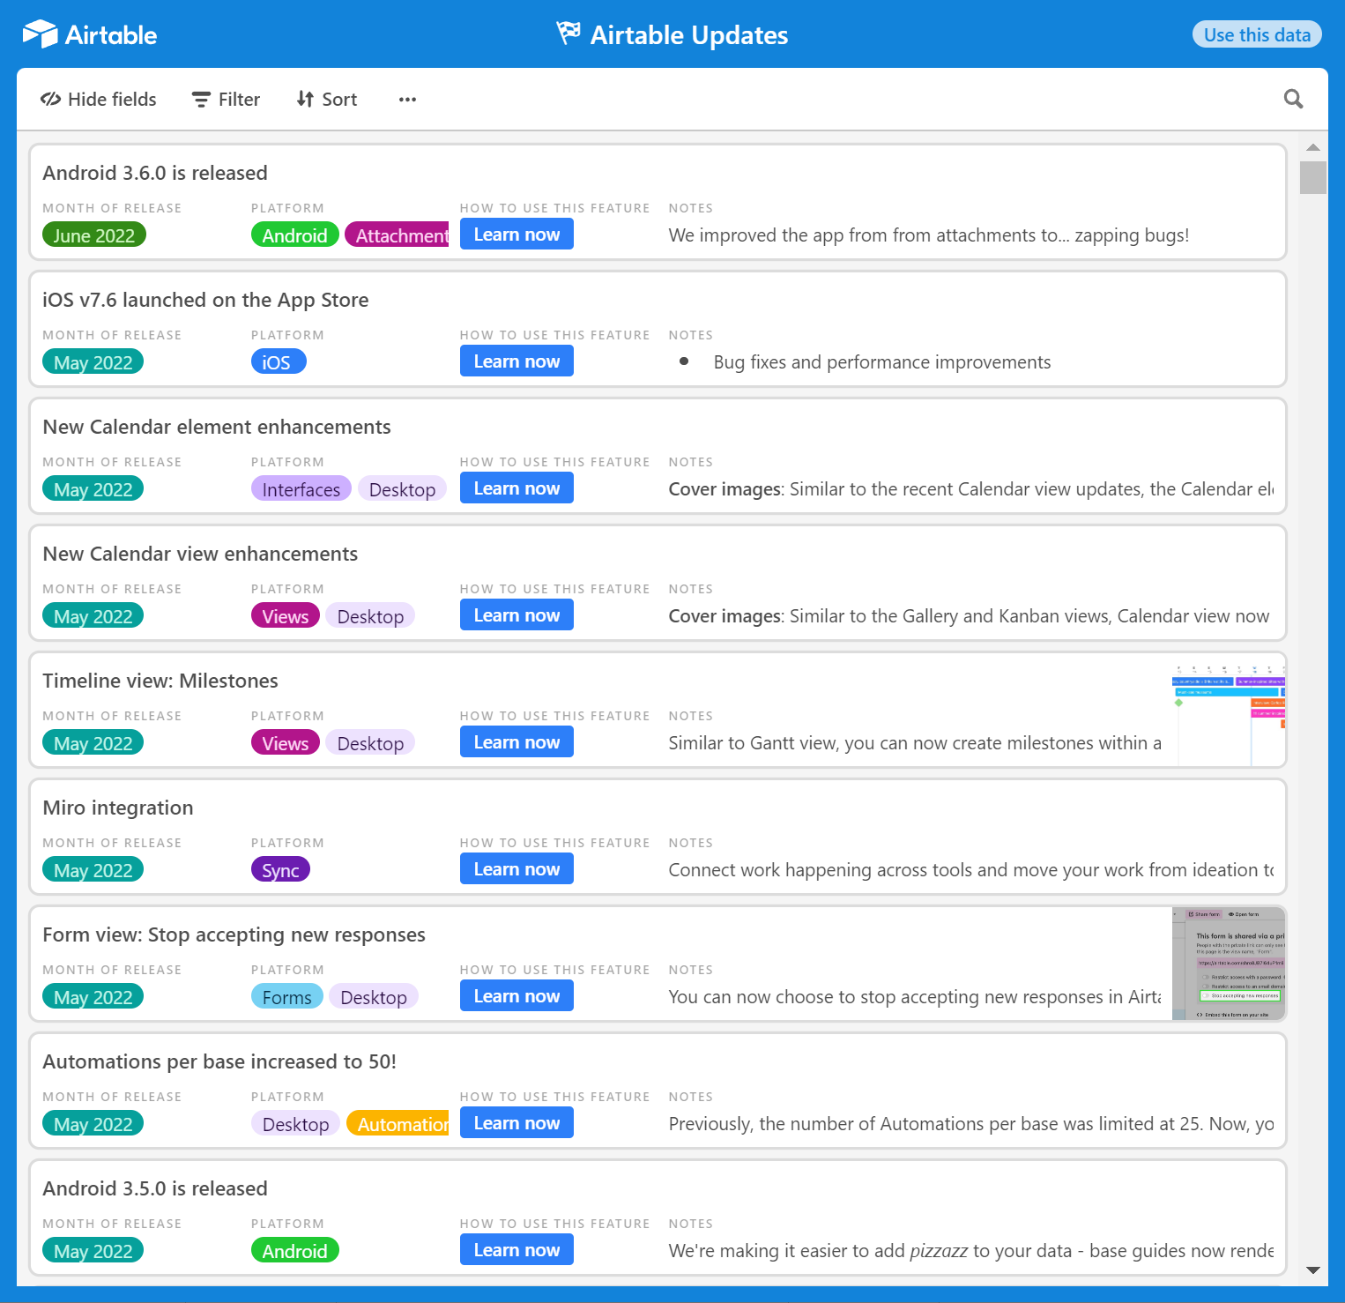Click Learn now for Automations per base

coord(516,1123)
